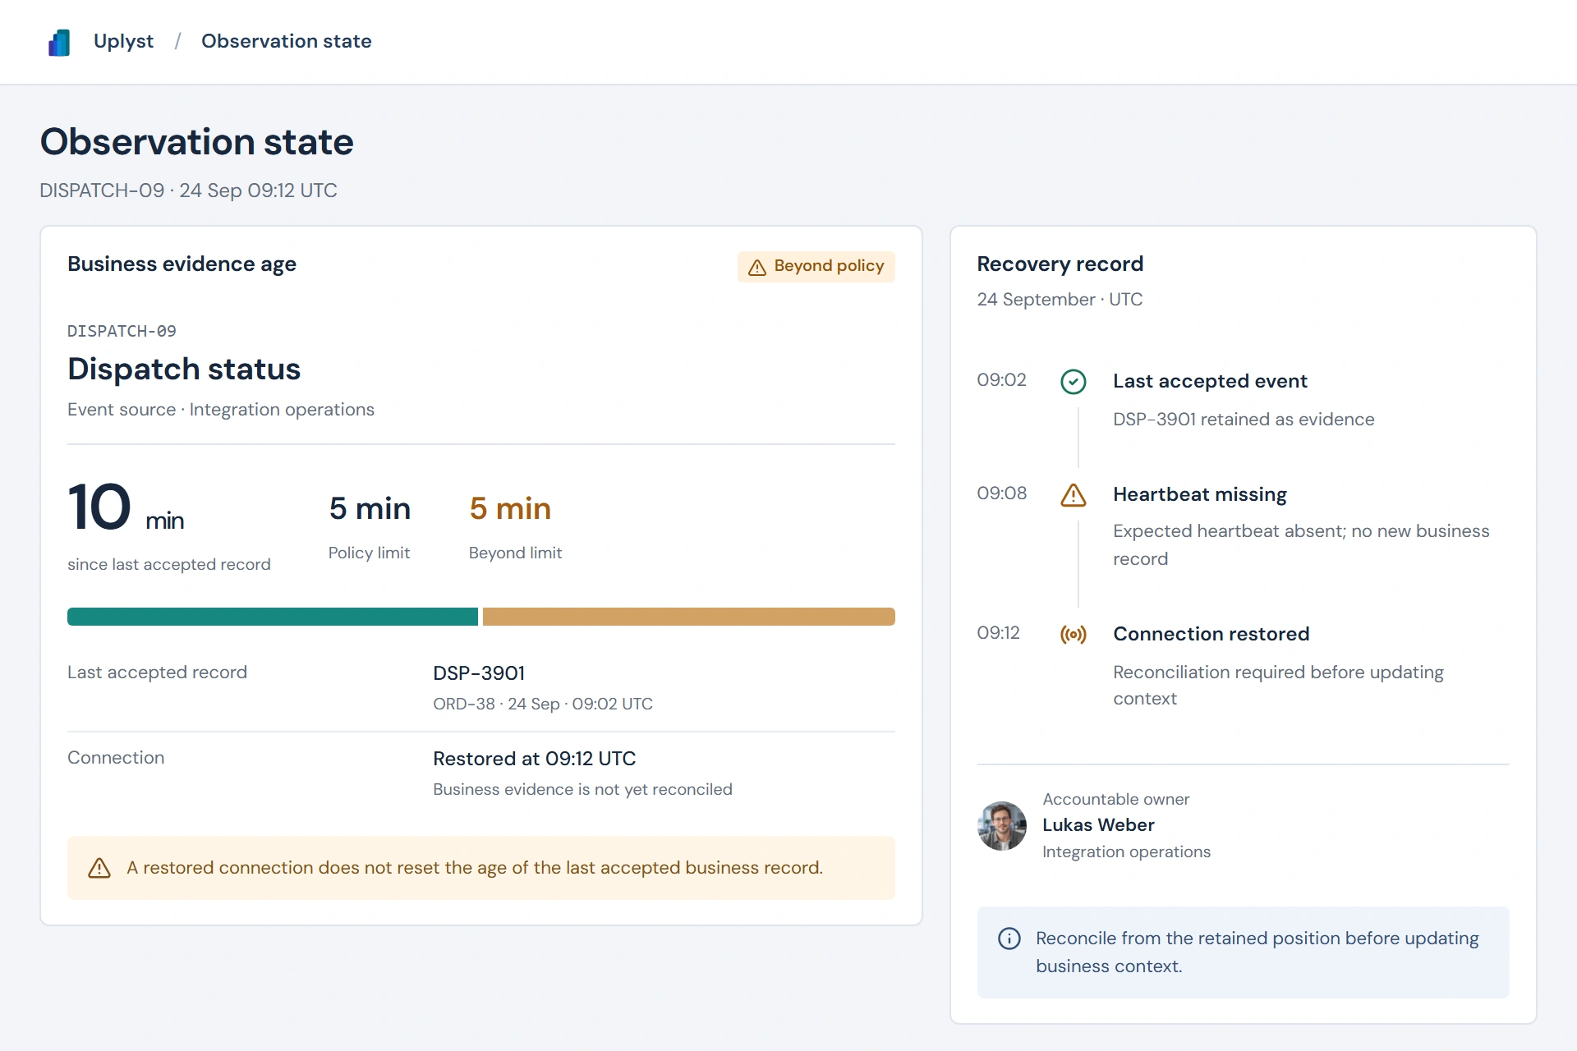Image resolution: width=1577 pixels, height=1051 pixels.
Task: Click the Last accepted record row label
Action: pyautogui.click(x=157, y=672)
